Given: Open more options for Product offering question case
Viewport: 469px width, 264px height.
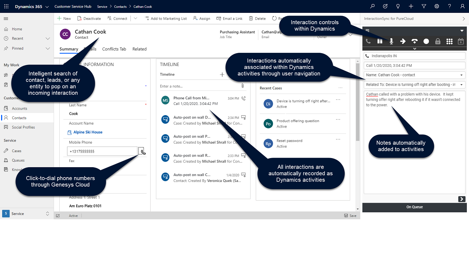Looking at the screenshot, I should [x=338, y=120].
